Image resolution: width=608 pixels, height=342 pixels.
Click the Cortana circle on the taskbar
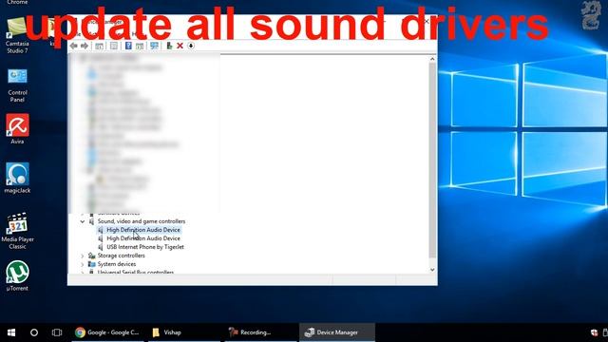point(34,332)
